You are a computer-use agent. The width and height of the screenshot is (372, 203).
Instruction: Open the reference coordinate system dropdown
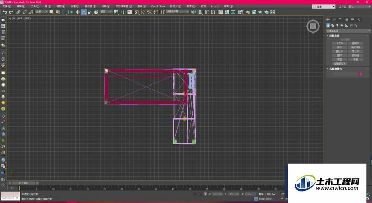[x=106, y=12]
